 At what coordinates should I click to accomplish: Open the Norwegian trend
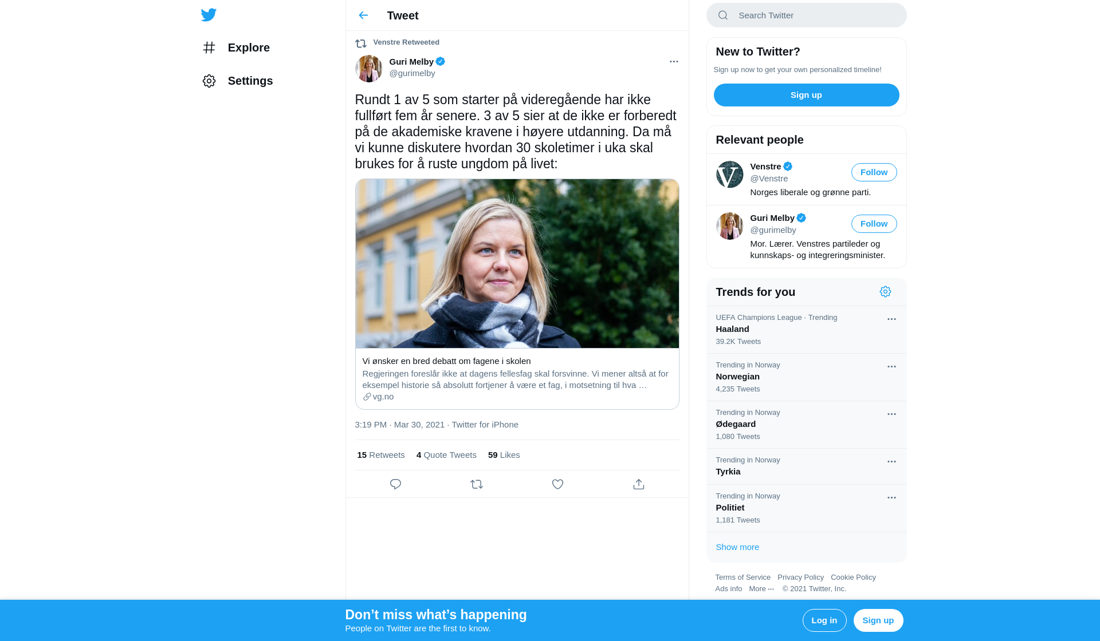pos(807,377)
